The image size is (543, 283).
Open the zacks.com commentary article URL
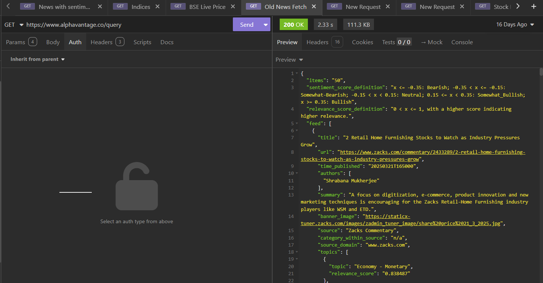pos(432,152)
